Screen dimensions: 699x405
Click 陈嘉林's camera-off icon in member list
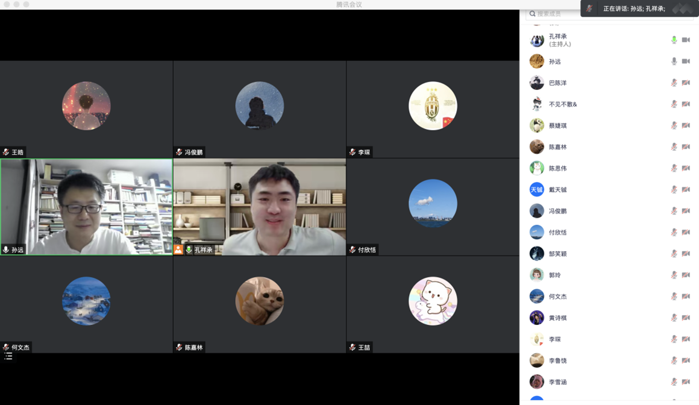pyautogui.click(x=686, y=147)
